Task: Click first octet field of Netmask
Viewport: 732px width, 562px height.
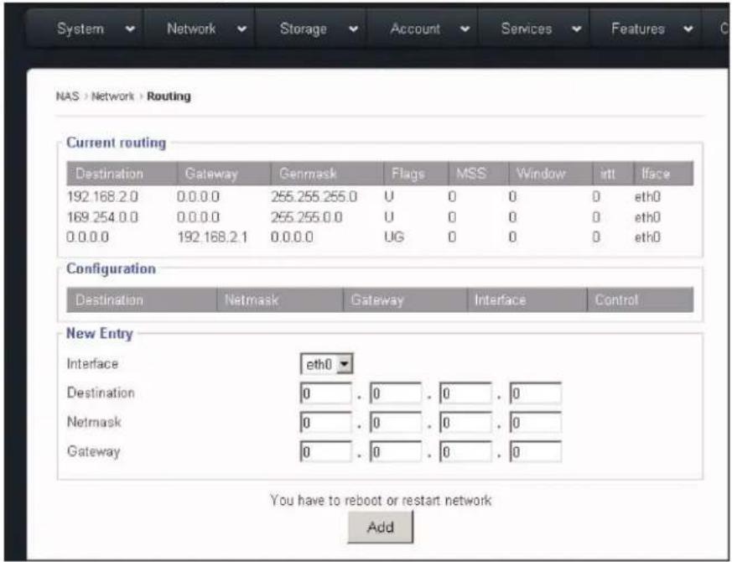Action: pos(325,423)
